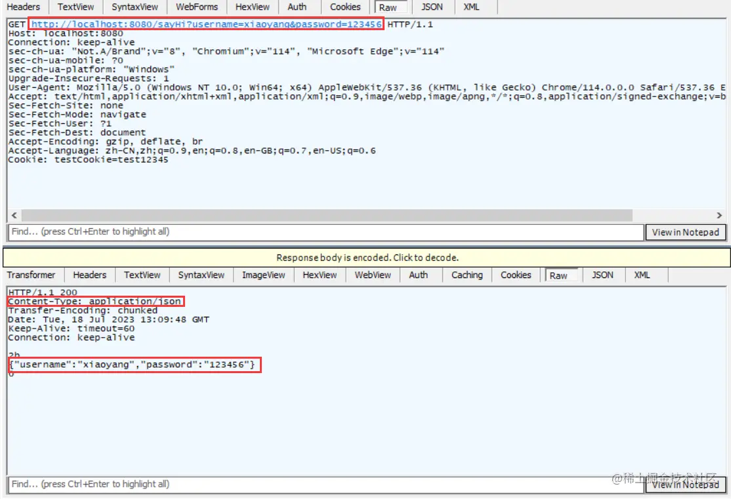Image resolution: width=731 pixels, height=499 pixels.
Task: Click View in Notepad for the request
Action: coord(685,233)
